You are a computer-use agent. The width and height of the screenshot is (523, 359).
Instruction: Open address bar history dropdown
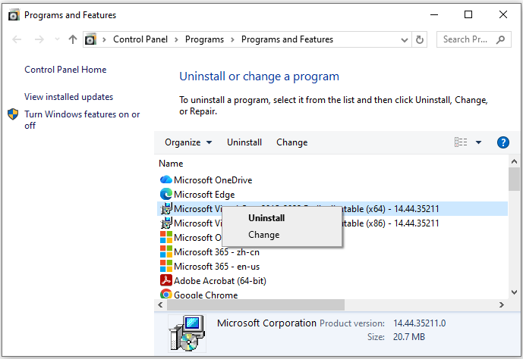click(405, 40)
